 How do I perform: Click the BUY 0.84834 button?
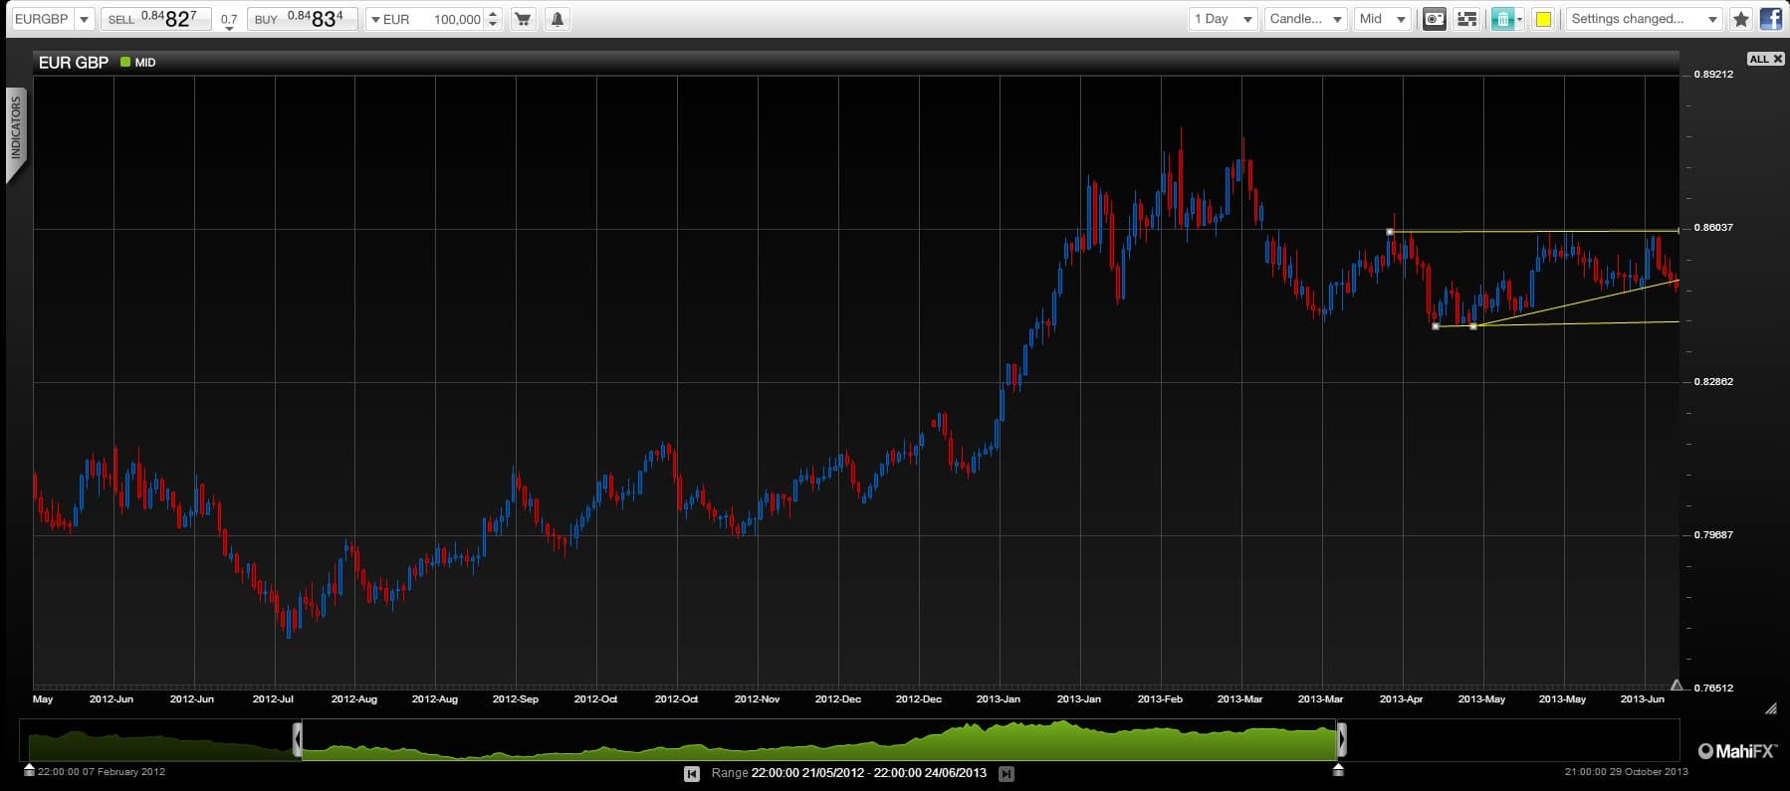tap(302, 19)
